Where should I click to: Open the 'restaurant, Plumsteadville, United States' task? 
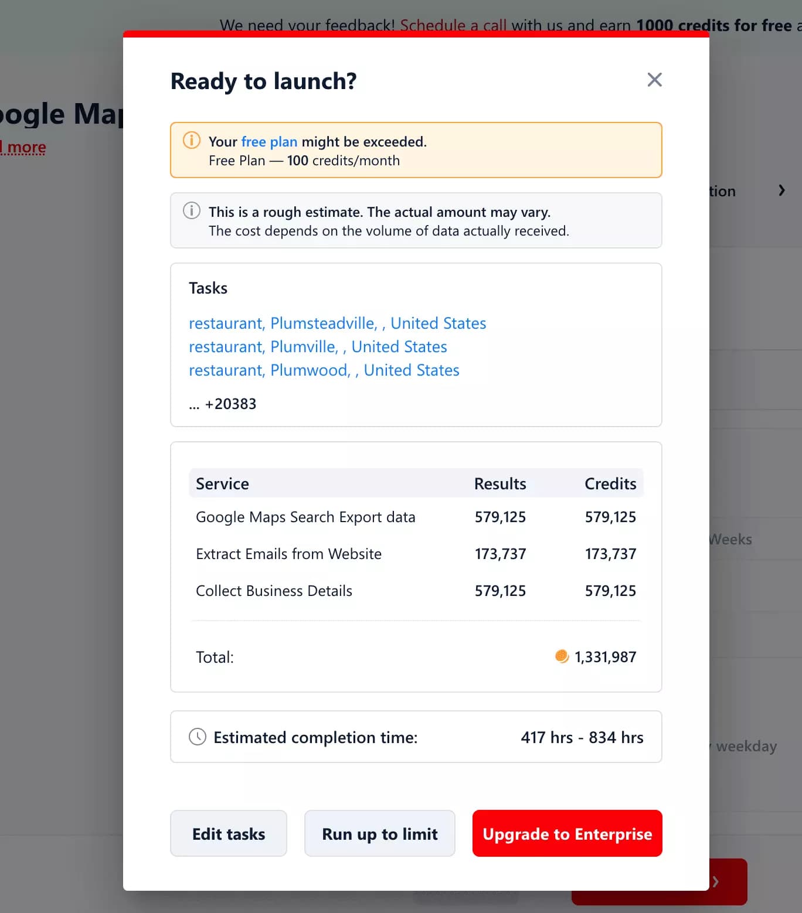(x=337, y=323)
